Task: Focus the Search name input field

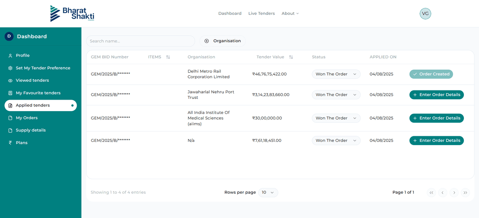Action: [140, 41]
